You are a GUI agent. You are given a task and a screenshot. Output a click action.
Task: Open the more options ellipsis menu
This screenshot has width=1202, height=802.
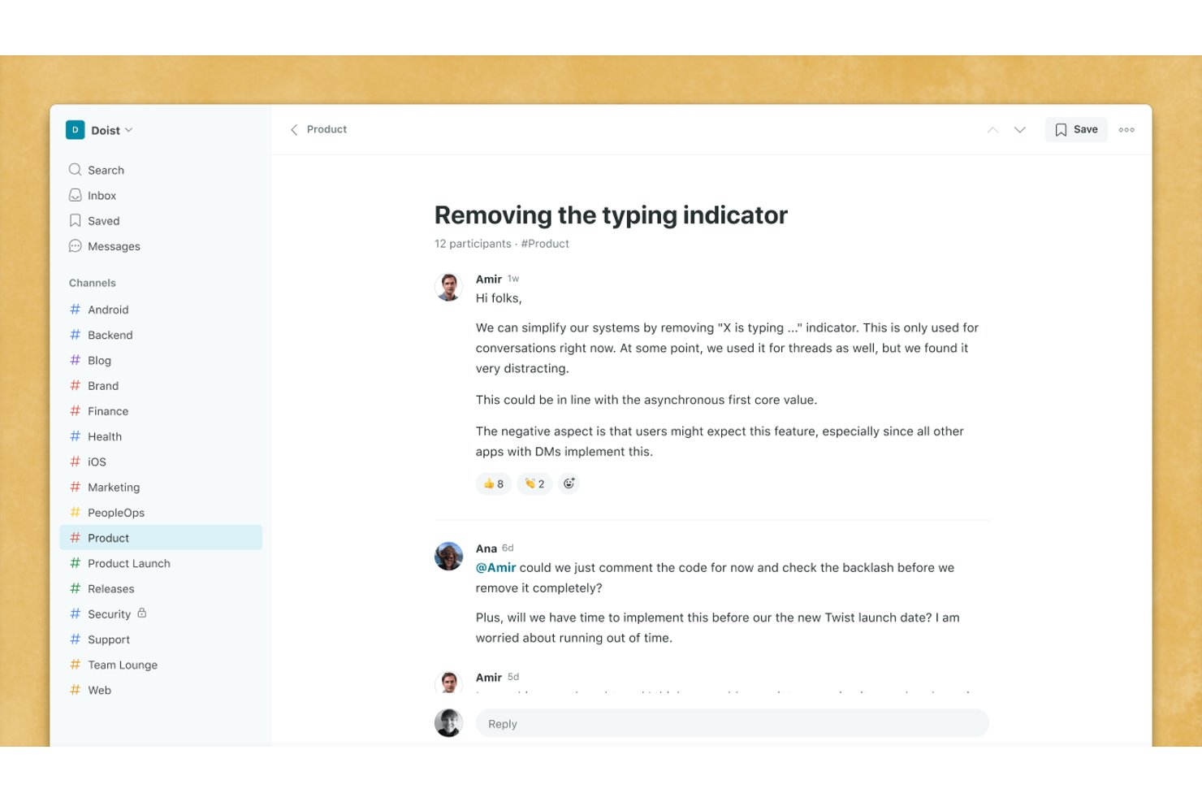point(1126,130)
